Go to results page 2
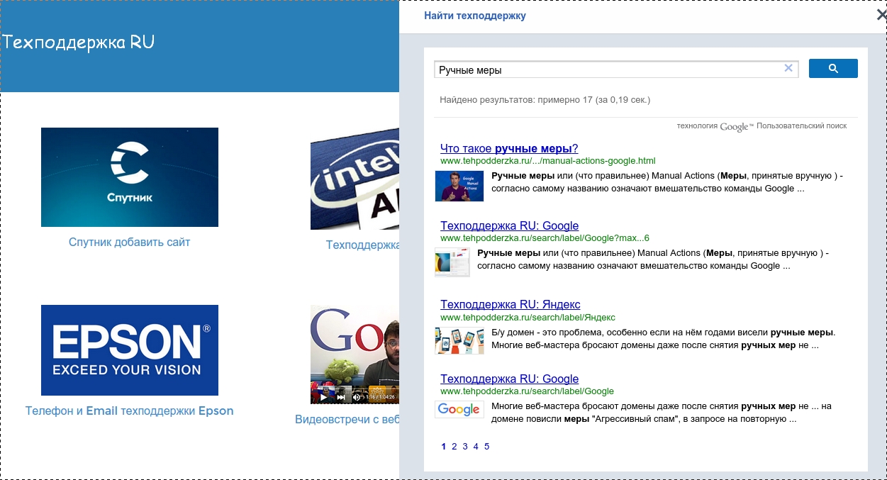 click(454, 447)
